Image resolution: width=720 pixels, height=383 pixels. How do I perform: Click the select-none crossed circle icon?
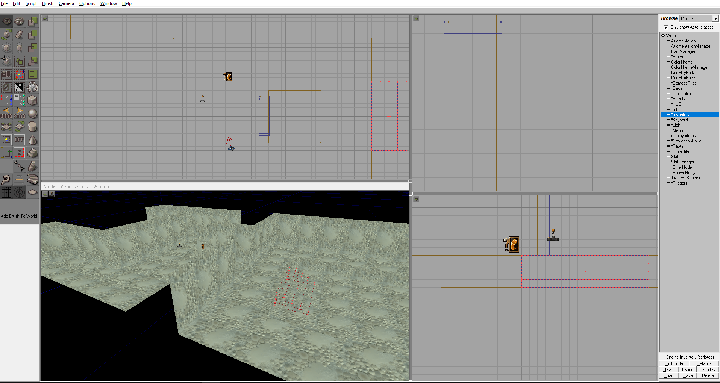pyautogui.click(x=6, y=87)
